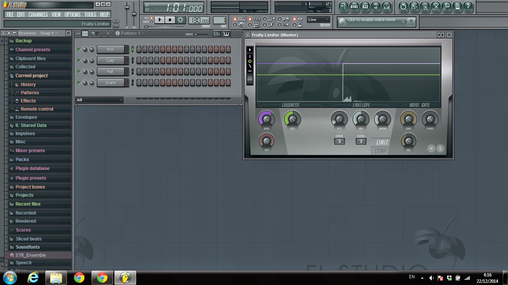This screenshot has width=508, height=285.
Task: Open the online news dropdown arrow
Action: (x=403, y=22)
